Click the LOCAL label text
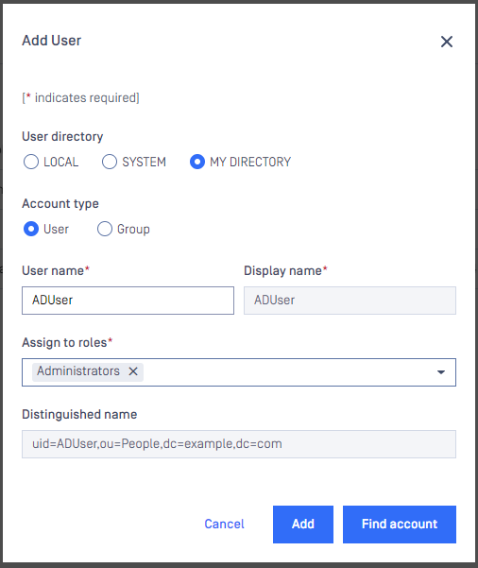Screen dimensions: 478x568 (60, 162)
